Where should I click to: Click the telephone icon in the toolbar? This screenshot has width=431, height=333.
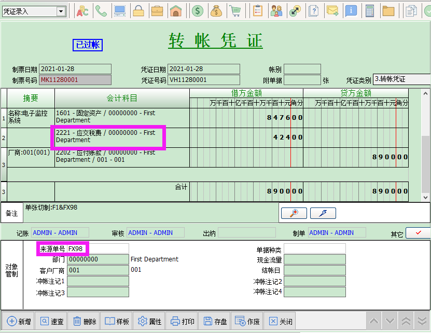coord(102,10)
